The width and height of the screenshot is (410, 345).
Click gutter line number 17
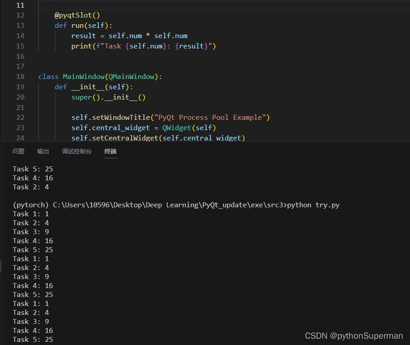click(20, 66)
